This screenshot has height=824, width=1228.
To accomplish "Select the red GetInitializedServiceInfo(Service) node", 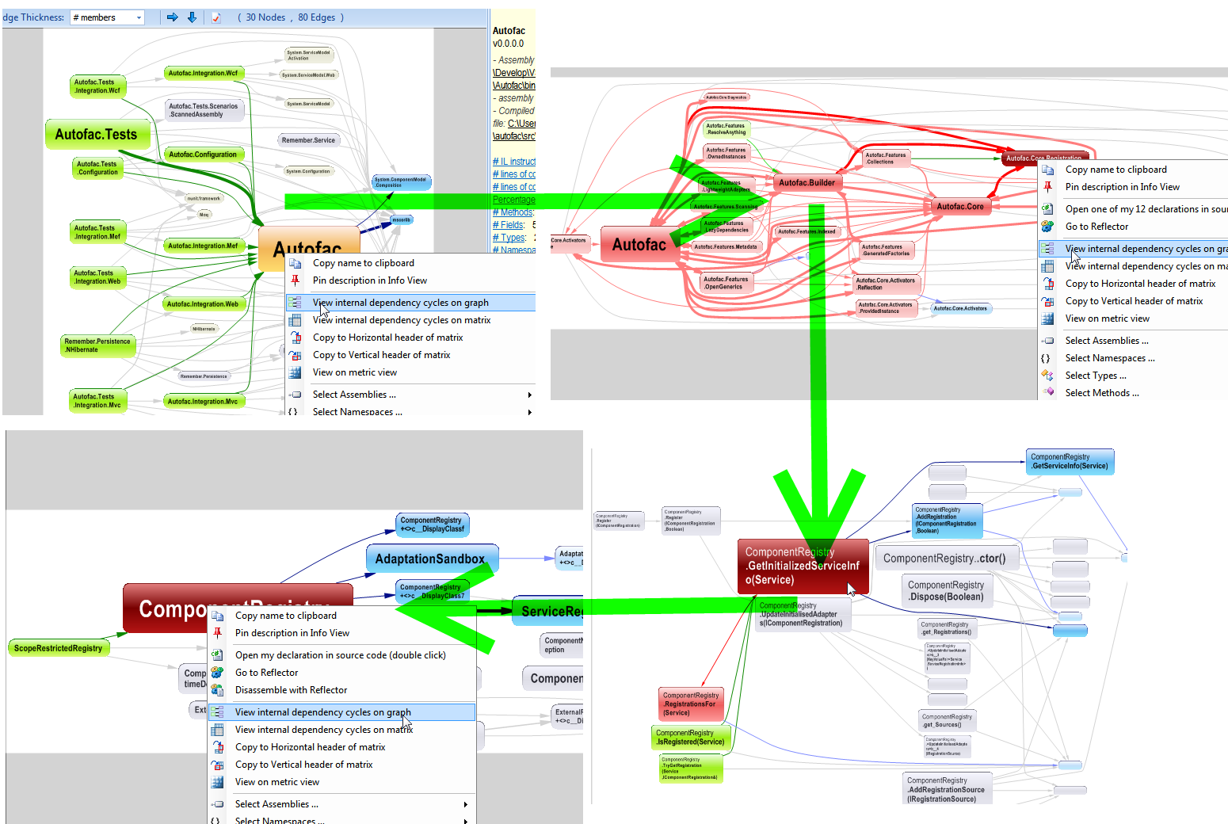I will (803, 566).
